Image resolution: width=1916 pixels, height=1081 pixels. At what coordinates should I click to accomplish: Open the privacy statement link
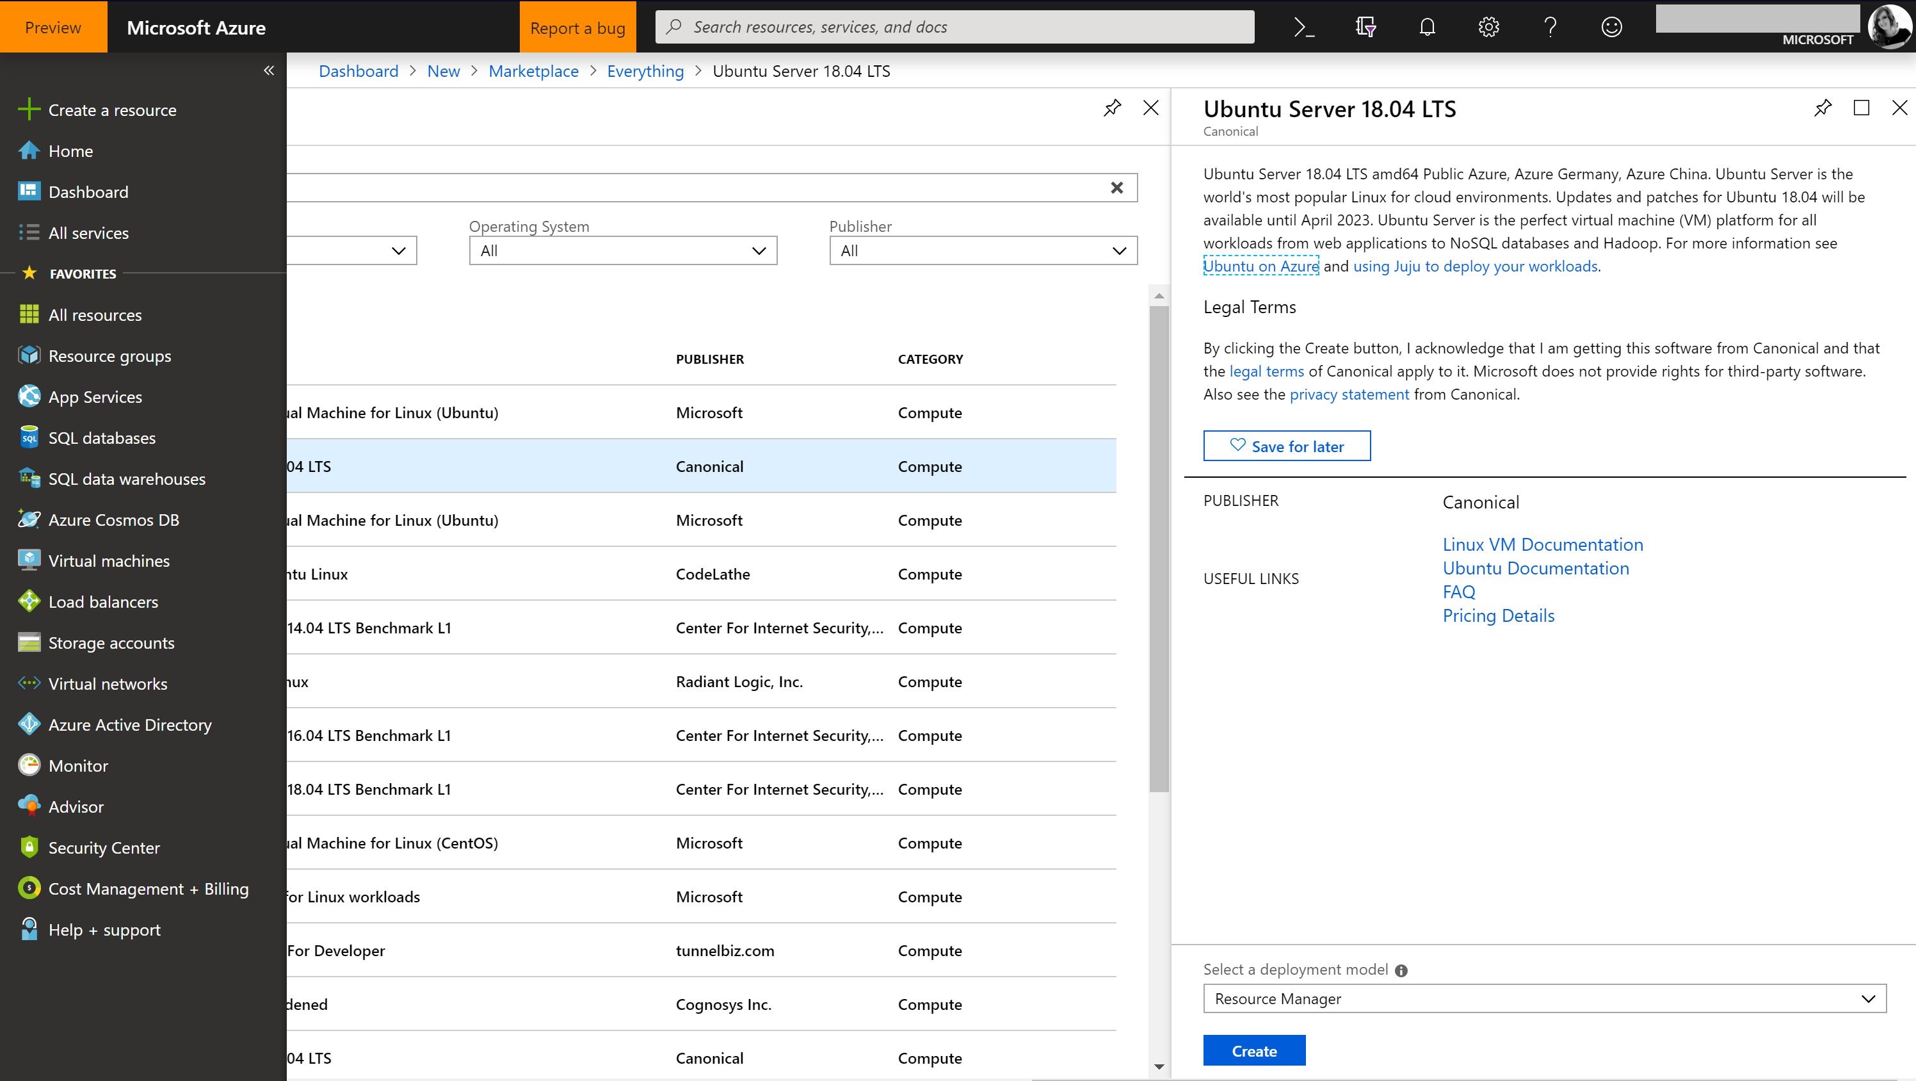[1348, 394]
